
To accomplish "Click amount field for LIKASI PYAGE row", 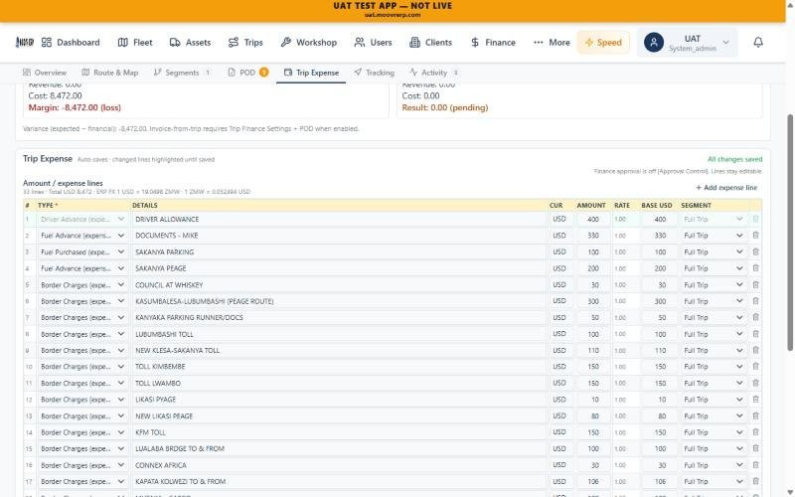I will (592, 400).
